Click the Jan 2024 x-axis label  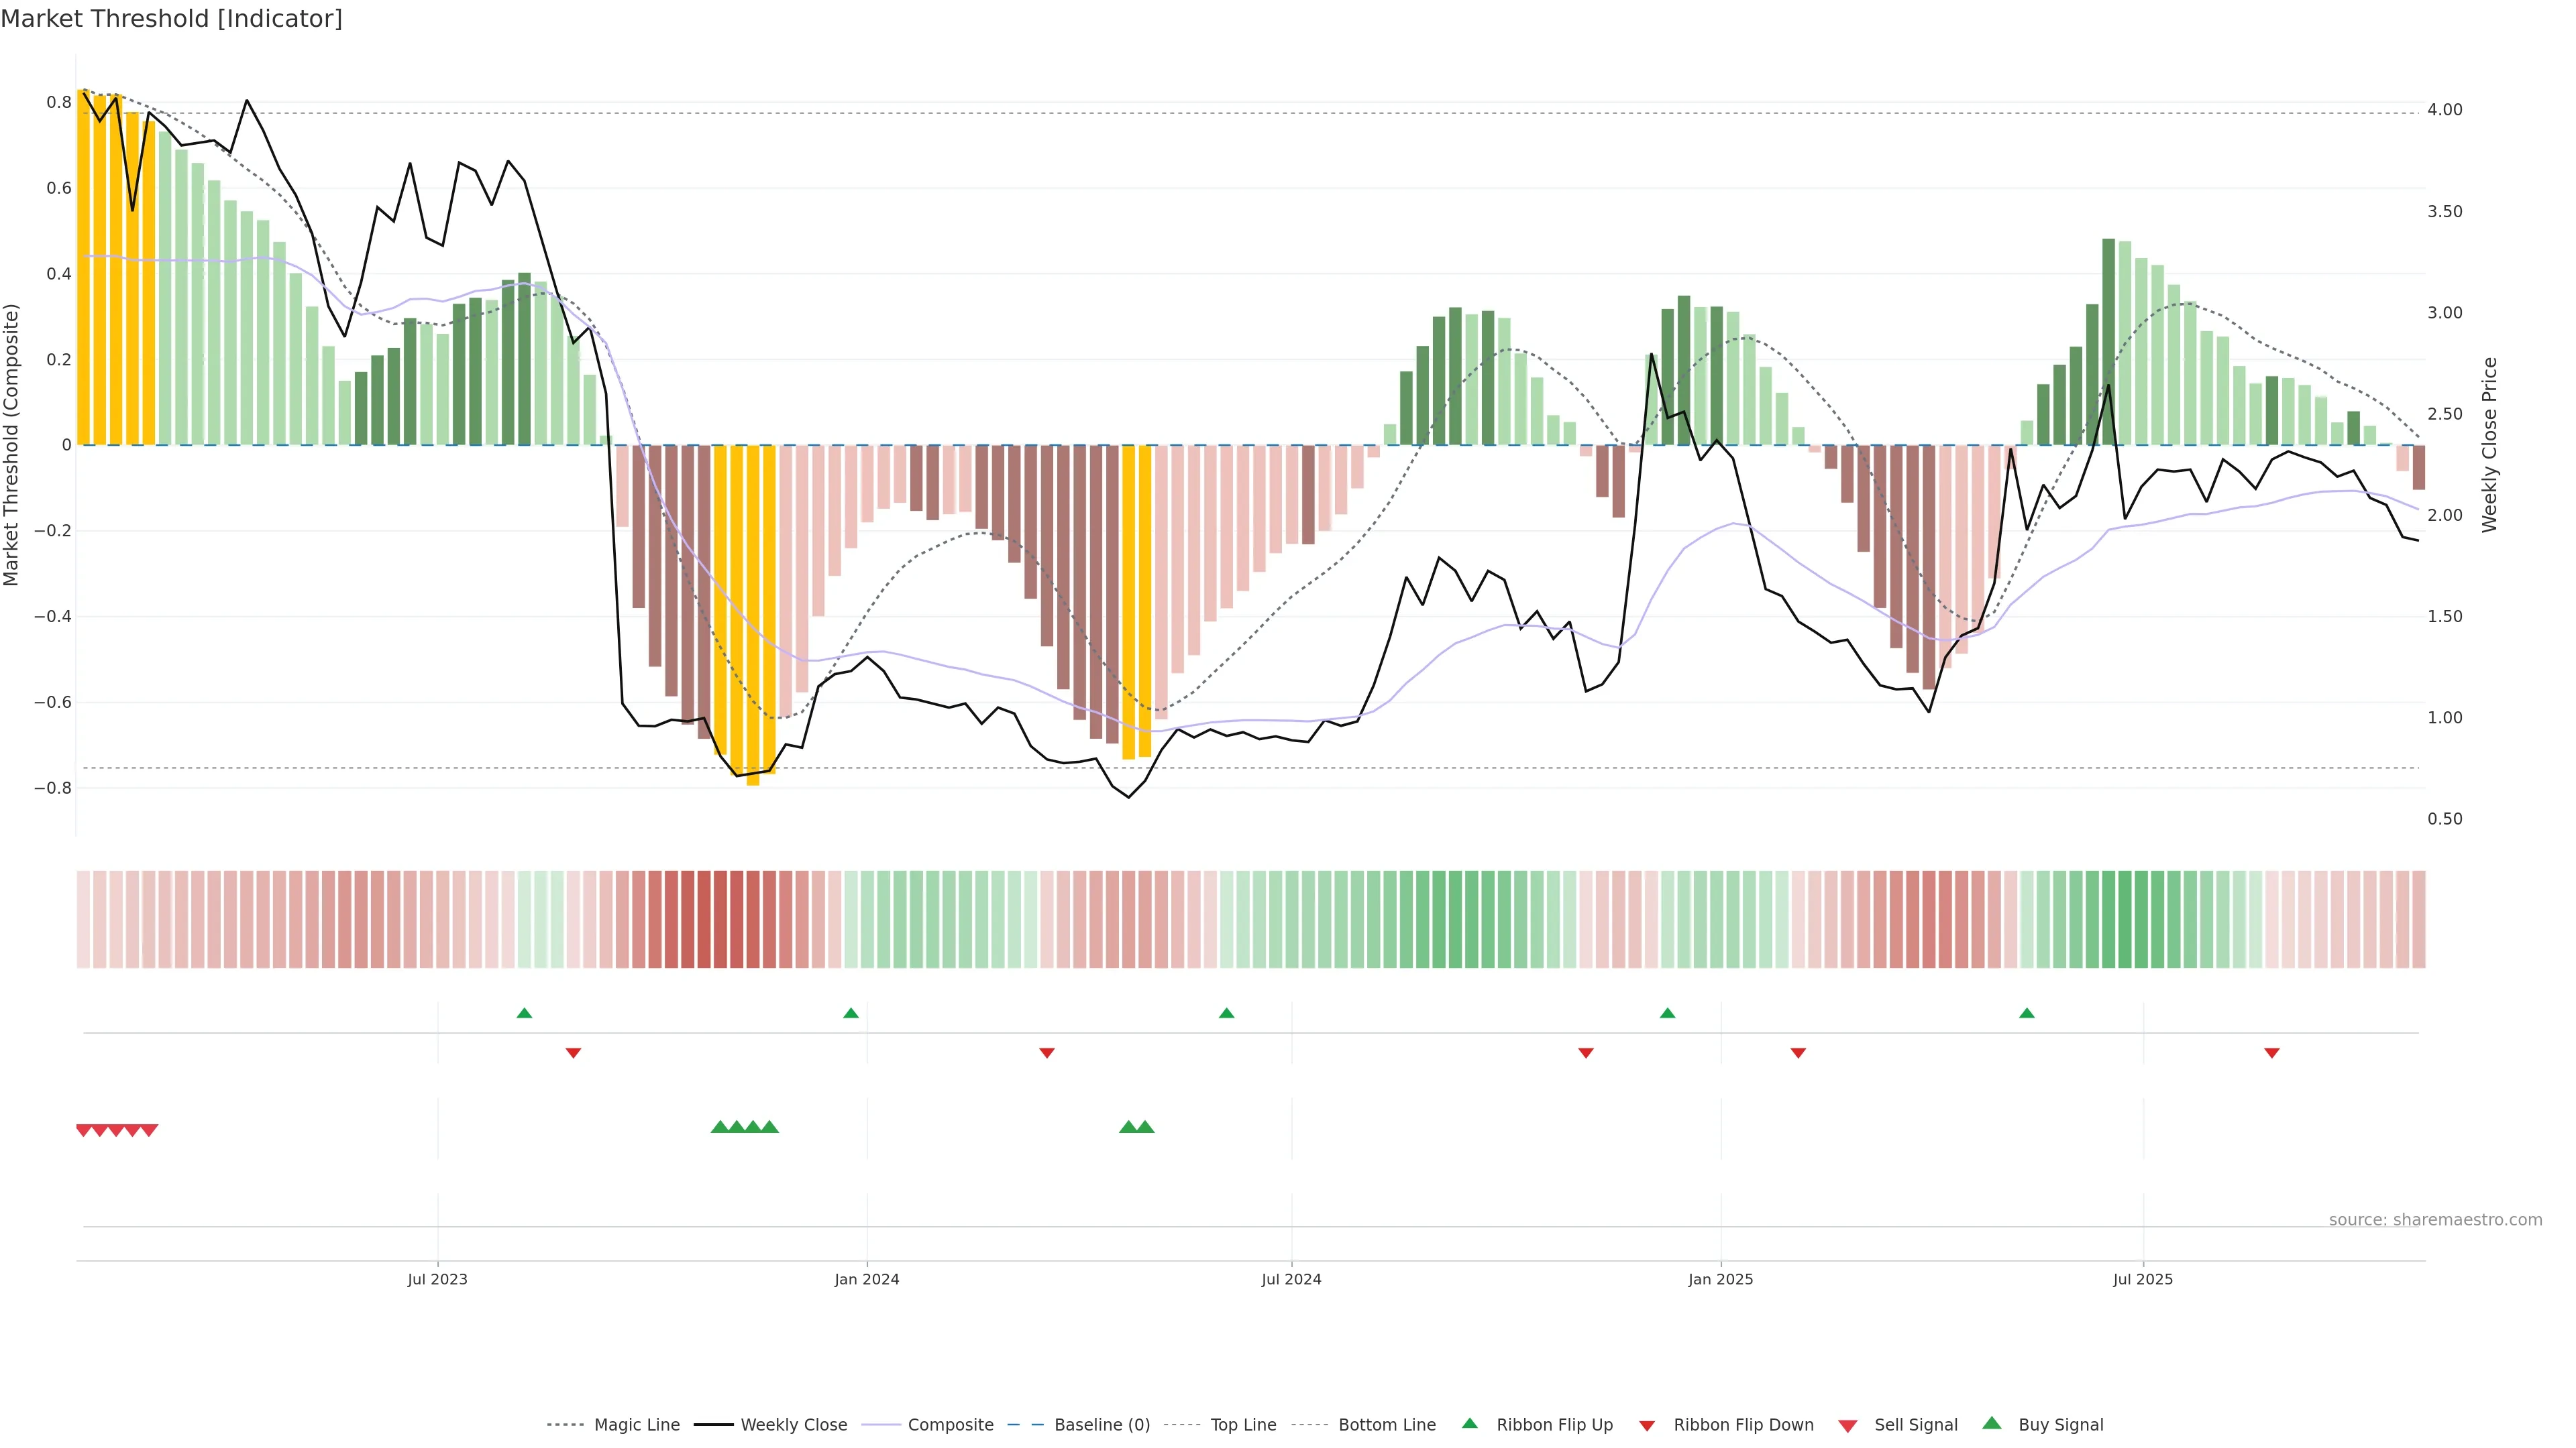(867, 1279)
